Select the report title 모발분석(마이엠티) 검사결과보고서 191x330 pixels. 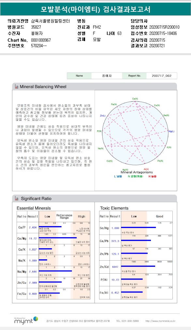(x=95, y=9)
